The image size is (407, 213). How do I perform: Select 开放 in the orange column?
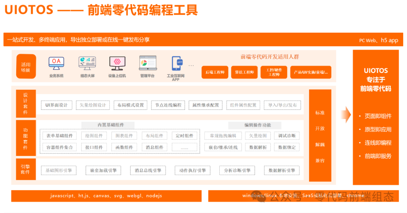coord(320,128)
